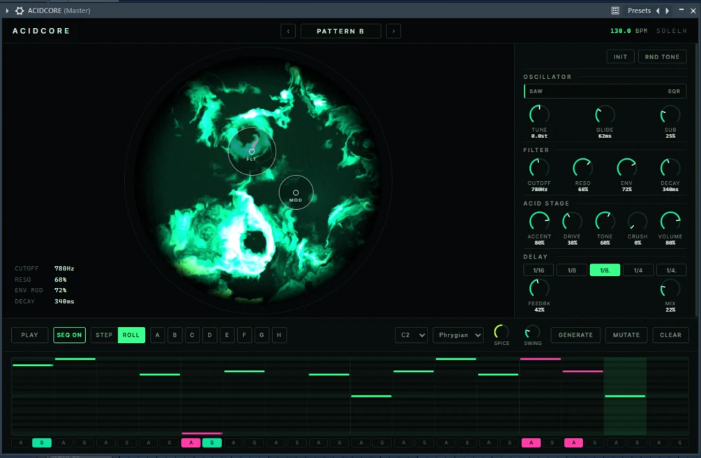Click the CLEAR button

coord(670,335)
